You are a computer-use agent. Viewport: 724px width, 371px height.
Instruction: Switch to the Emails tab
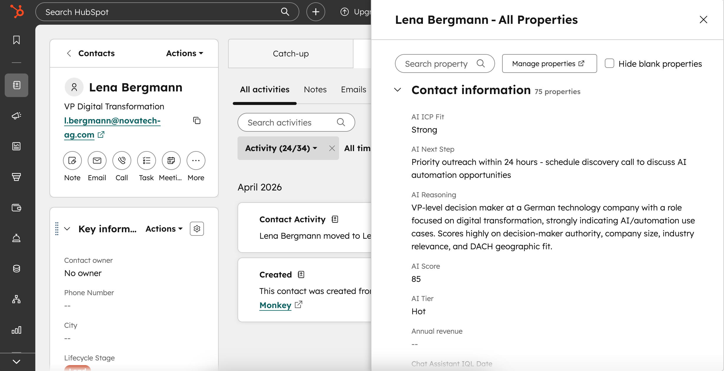[353, 89]
